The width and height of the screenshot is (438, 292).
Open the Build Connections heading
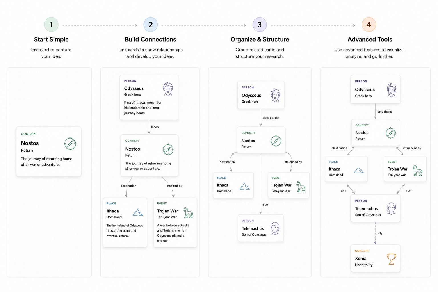(150, 39)
